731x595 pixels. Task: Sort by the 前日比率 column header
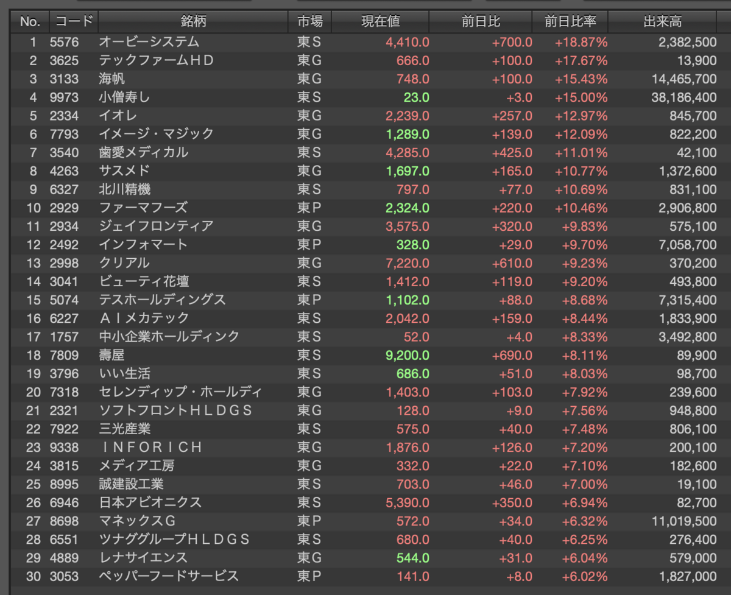[570, 22]
